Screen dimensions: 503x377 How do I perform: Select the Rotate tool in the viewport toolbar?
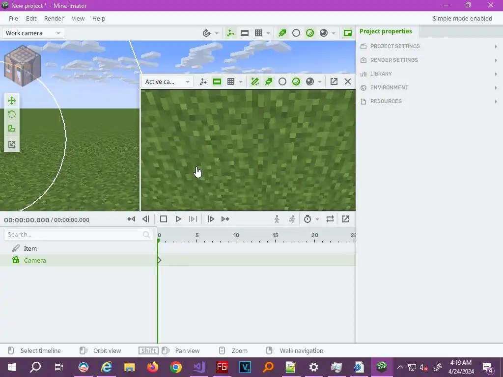click(12, 114)
